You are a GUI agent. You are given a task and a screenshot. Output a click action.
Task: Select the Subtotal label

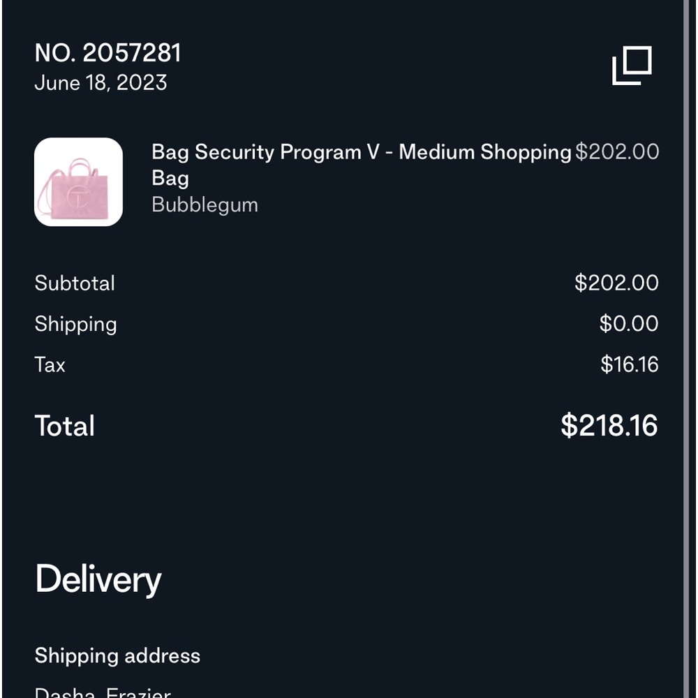coord(75,283)
